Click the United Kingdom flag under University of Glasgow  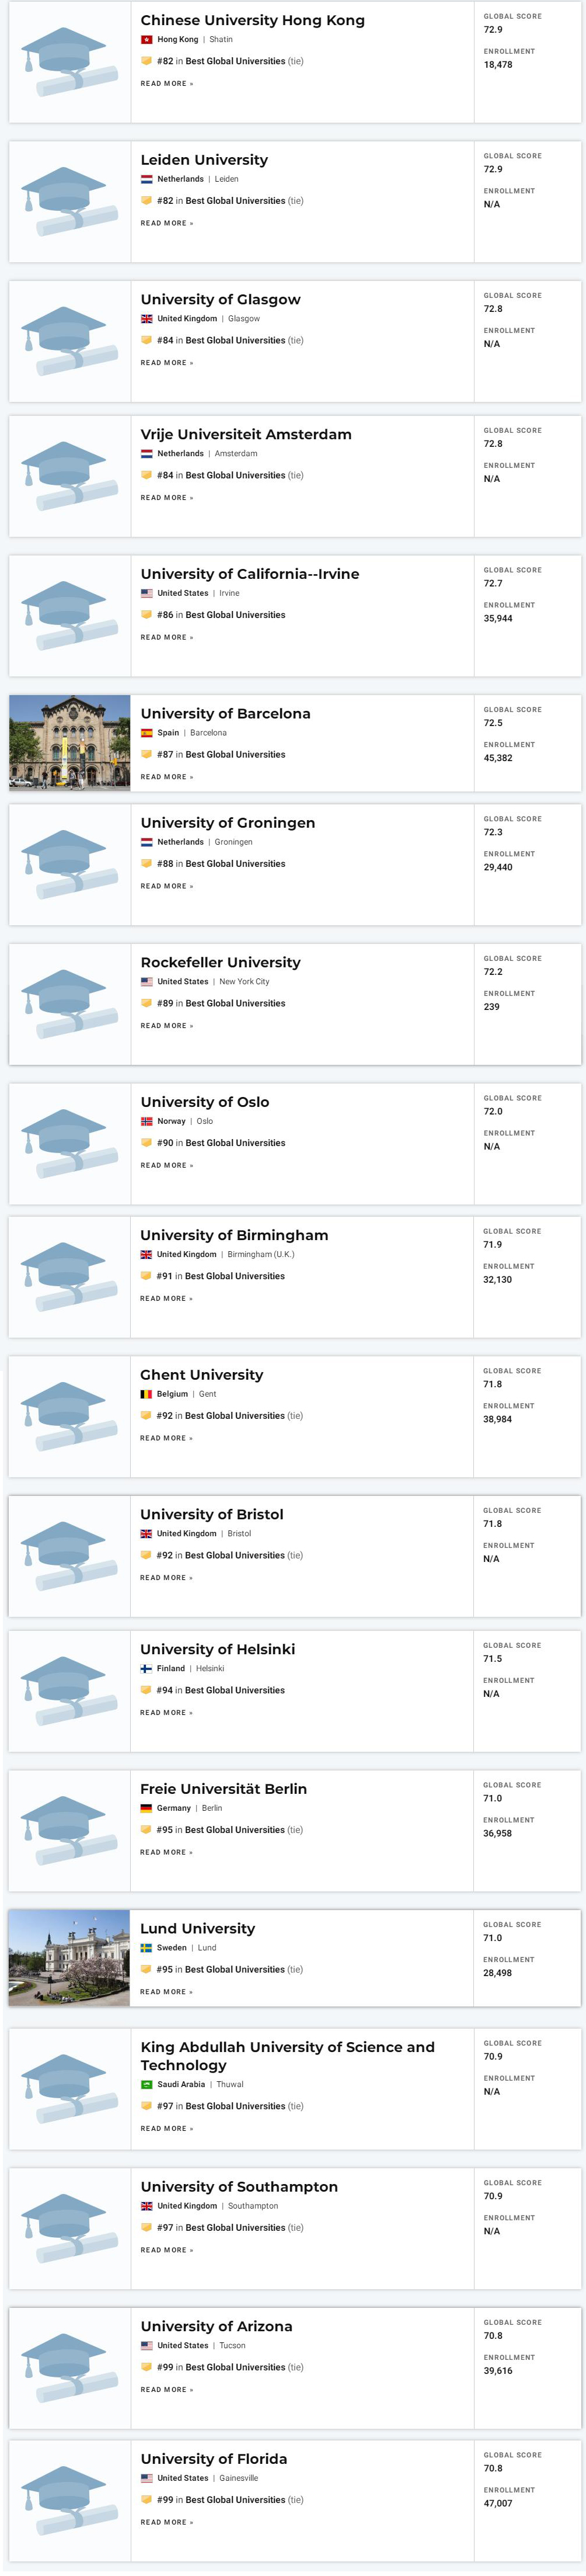tap(147, 319)
